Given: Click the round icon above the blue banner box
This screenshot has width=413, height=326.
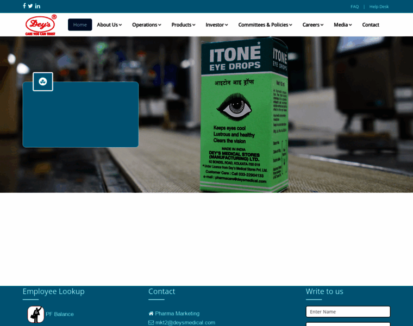Looking at the screenshot, I should point(43,81).
